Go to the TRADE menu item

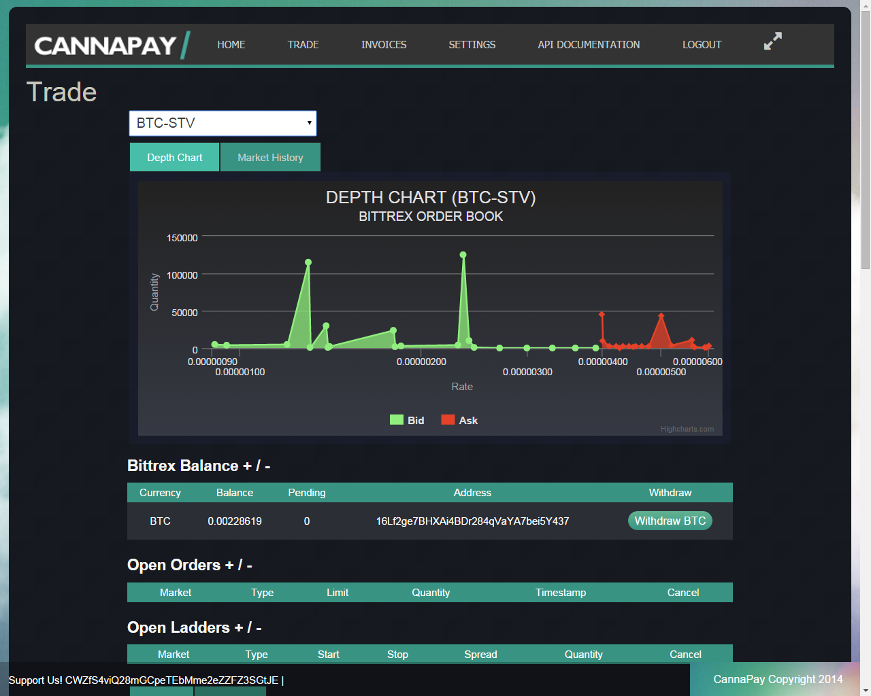tap(303, 45)
